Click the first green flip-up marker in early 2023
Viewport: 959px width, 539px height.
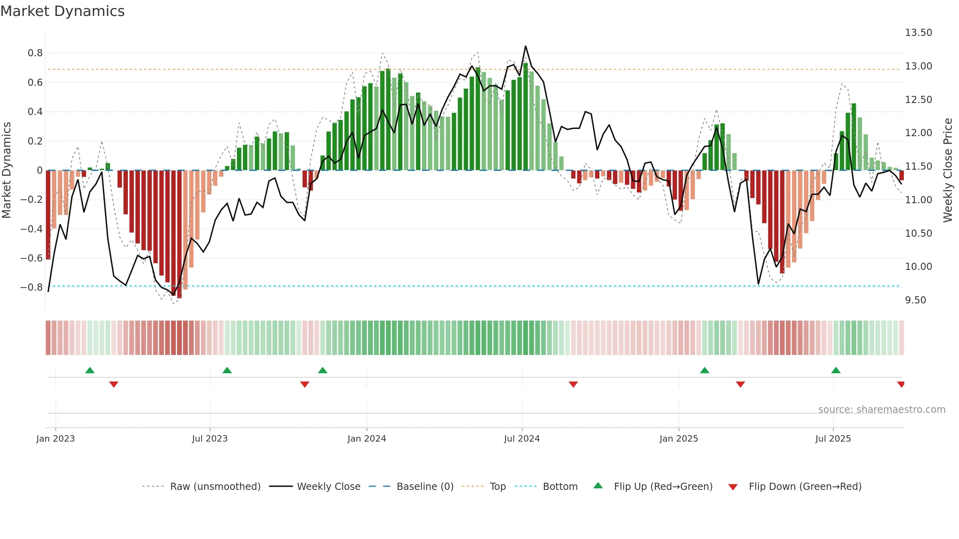coord(90,370)
